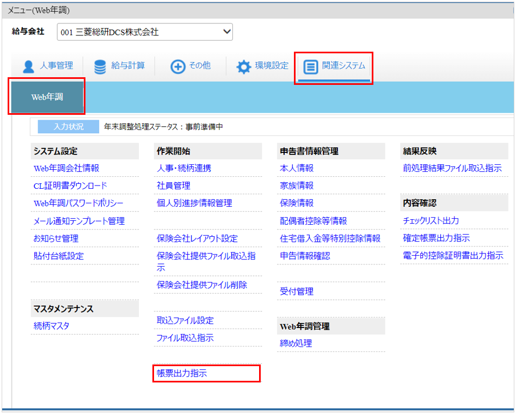Switch to the 環境設定 tab label
Viewport: 516px width, 414px height.
pos(272,65)
